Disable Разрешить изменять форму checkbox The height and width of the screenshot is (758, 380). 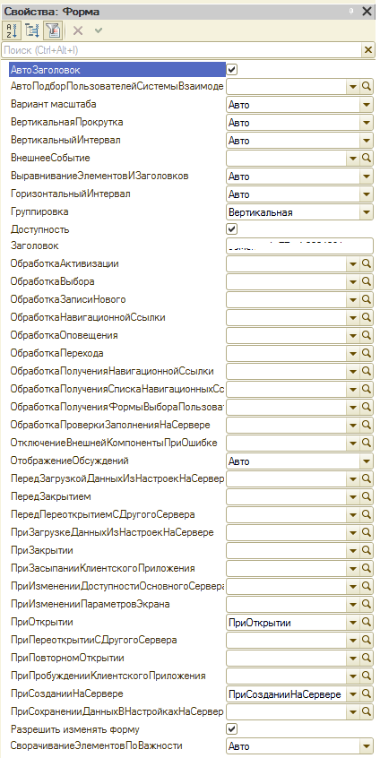click(x=232, y=728)
